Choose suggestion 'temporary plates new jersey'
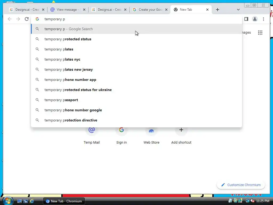 (136, 69)
